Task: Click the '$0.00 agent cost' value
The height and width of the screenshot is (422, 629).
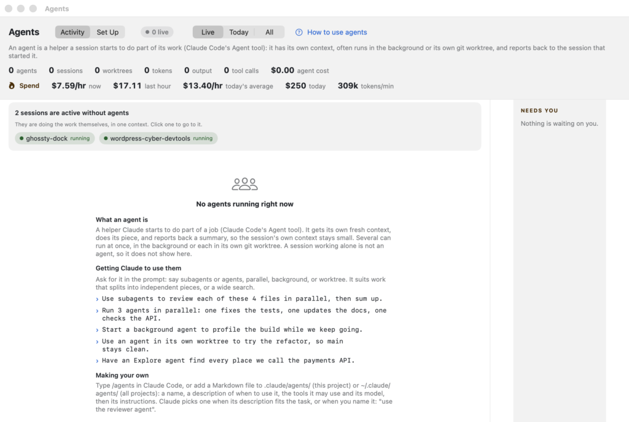Action: pos(300,71)
